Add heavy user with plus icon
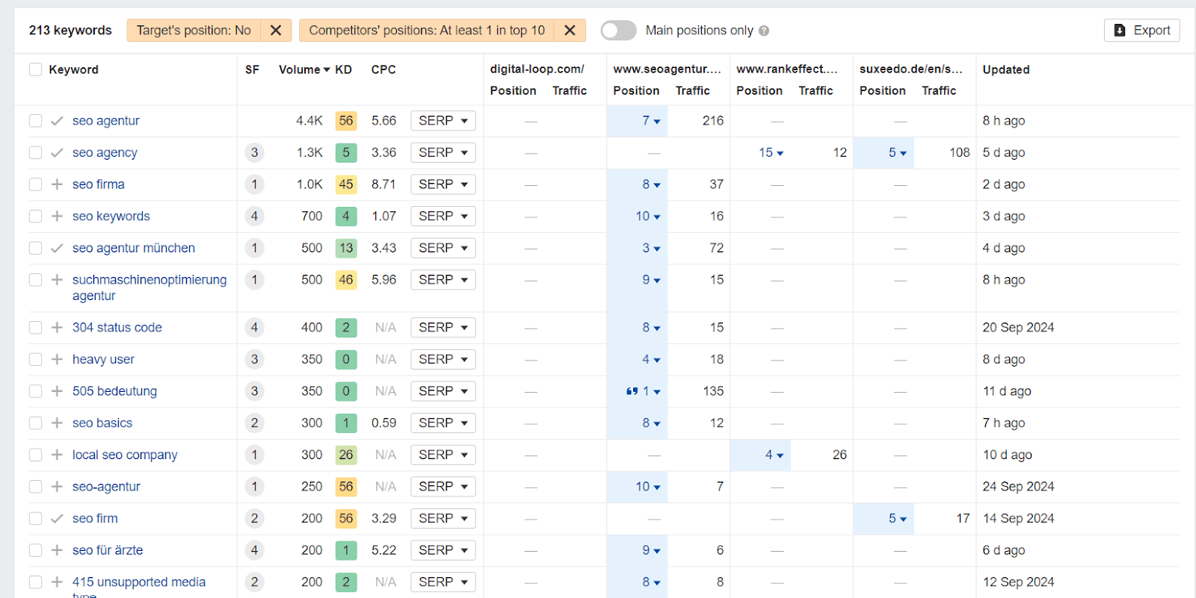Image resolution: width=1196 pixels, height=598 pixels. (x=57, y=359)
